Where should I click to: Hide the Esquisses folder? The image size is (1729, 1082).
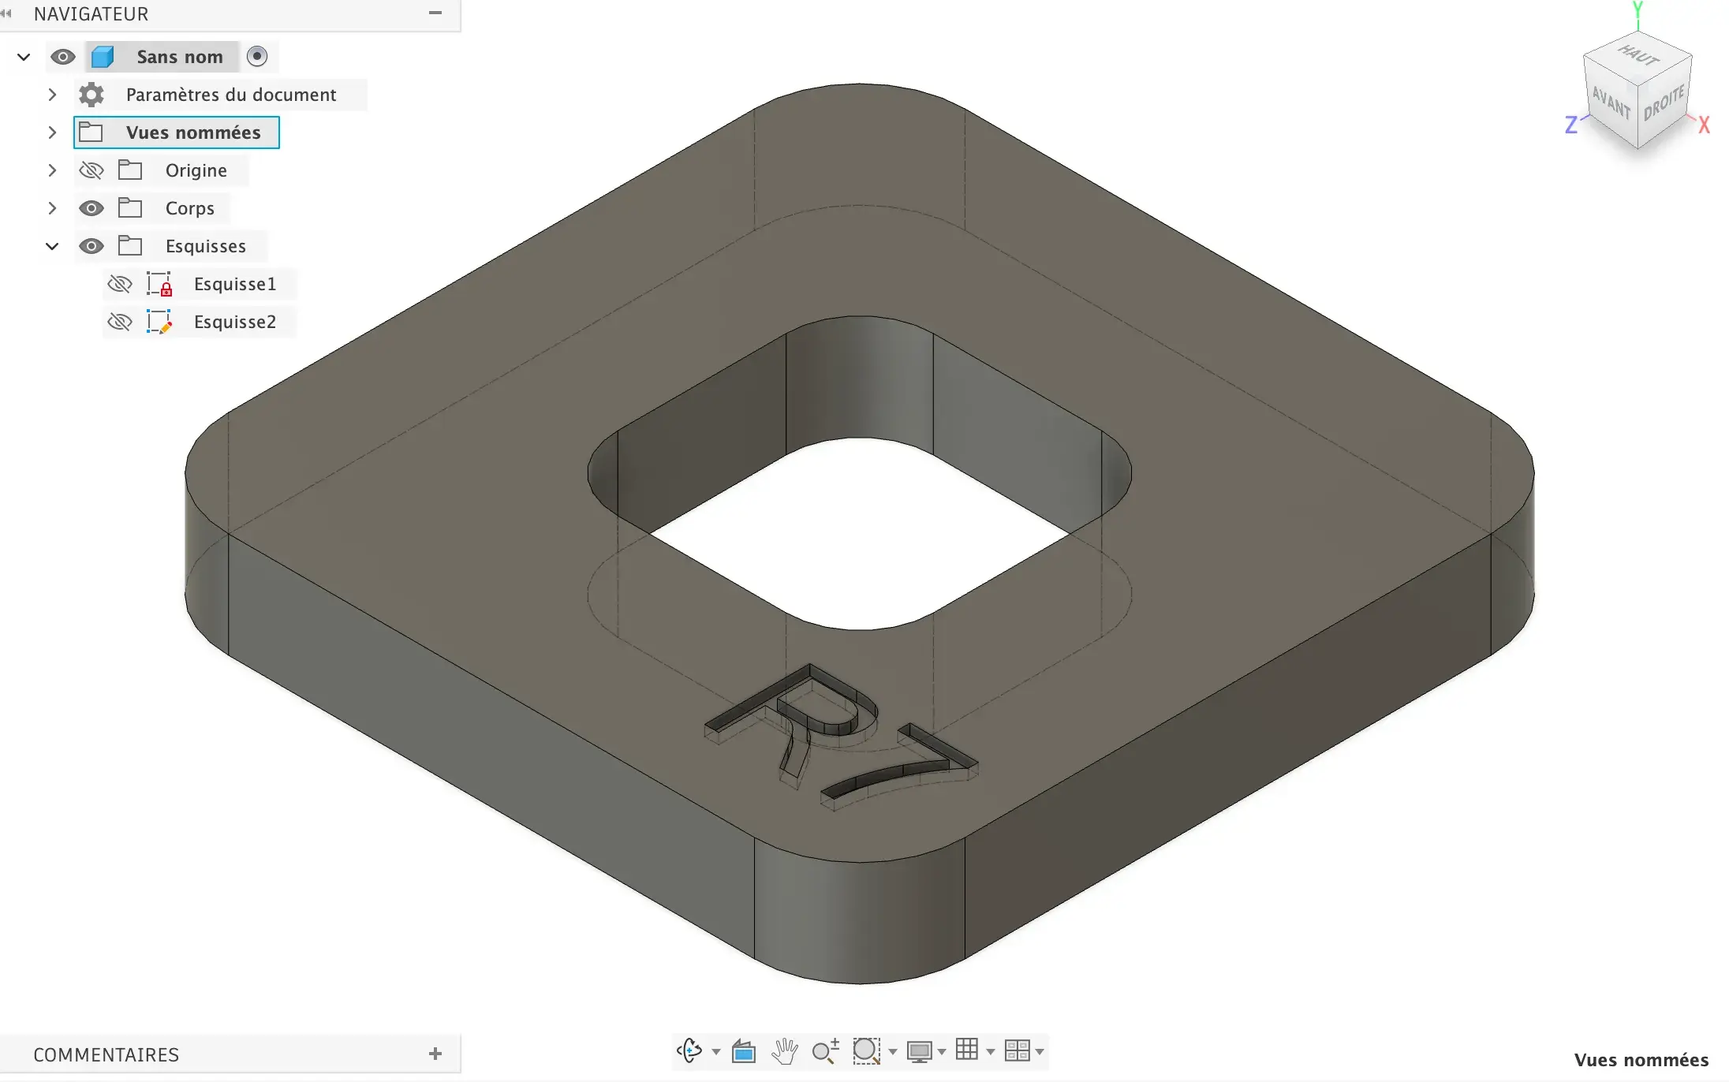[91, 246]
